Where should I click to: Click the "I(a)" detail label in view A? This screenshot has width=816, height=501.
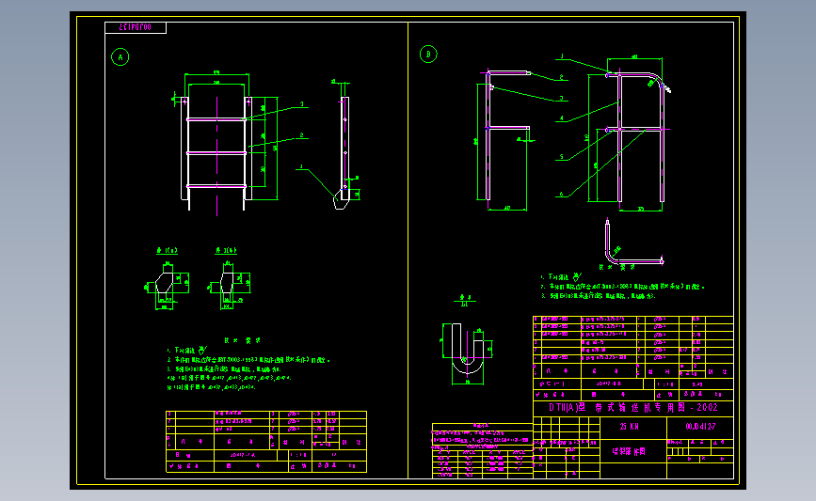[x=167, y=250]
